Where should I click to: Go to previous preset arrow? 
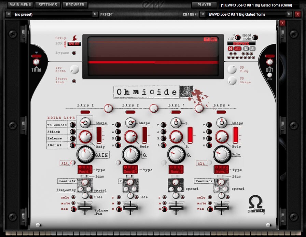click(9, 14)
